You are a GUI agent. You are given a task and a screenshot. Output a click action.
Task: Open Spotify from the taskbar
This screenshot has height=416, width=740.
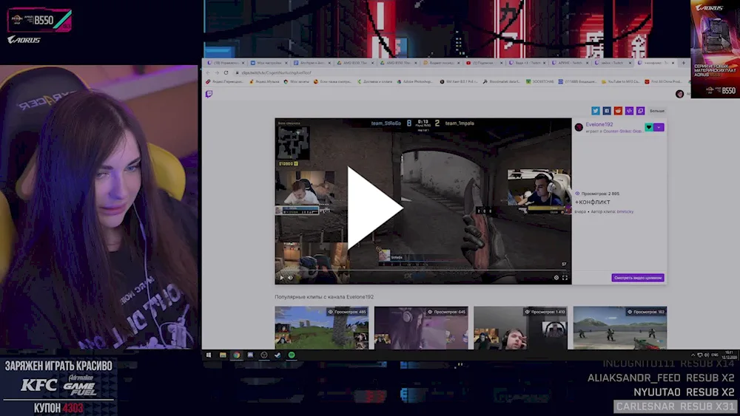point(292,355)
